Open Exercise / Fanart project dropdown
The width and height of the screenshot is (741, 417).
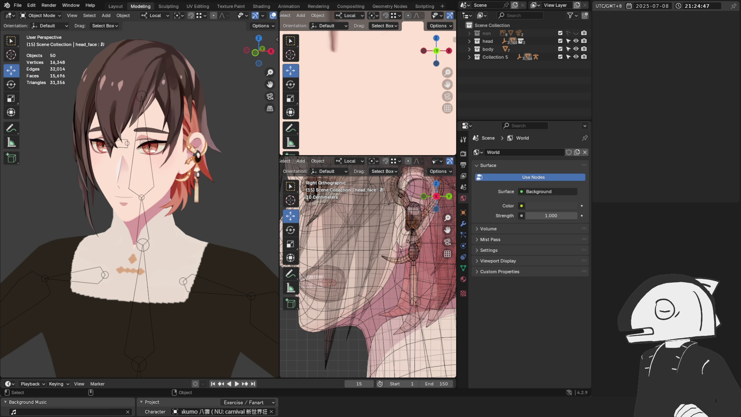point(248,402)
